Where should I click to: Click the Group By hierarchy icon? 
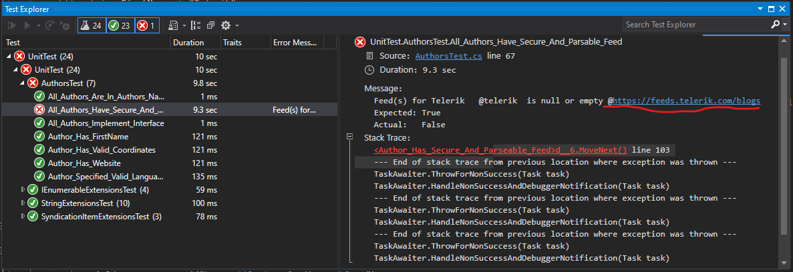pos(196,25)
